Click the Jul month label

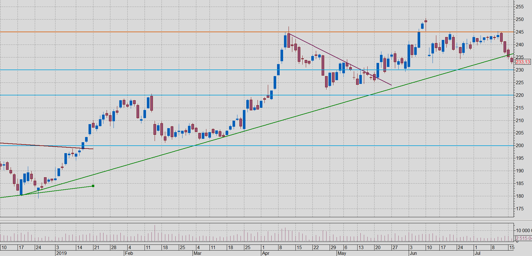pyautogui.click(x=477, y=253)
